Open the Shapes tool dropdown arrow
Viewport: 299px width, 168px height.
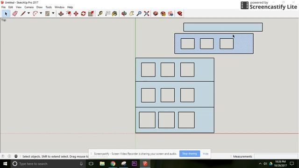pyautogui.click(x=53, y=13)
